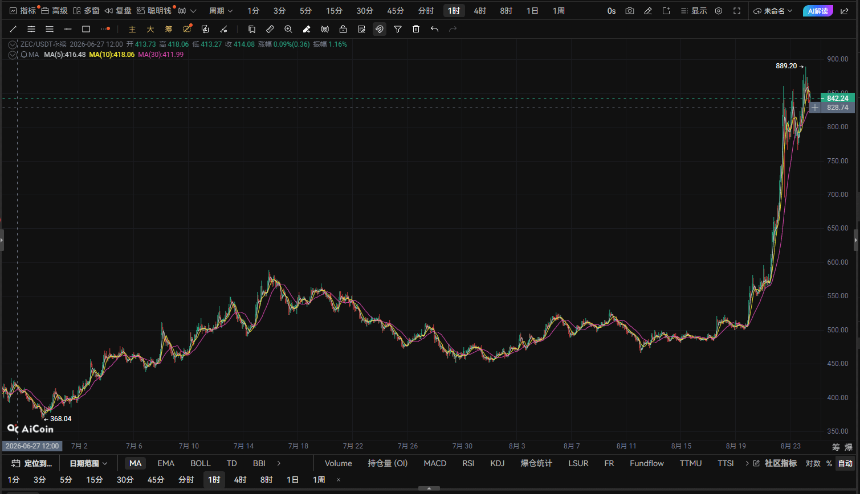Image resolution: width=860 pixels, height=494 pixels.
Task: Click the 大 (large orders) indicator icon
Action: (x=150, y=29)
